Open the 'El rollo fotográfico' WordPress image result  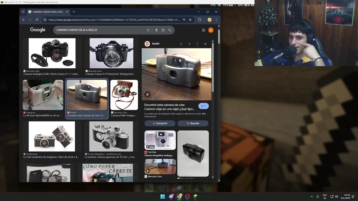(111, 136)
